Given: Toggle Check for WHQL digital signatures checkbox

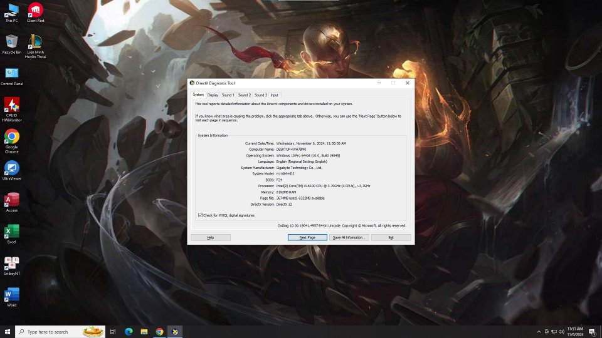Looking at the screenshot, I should click(x=201, y=215).
